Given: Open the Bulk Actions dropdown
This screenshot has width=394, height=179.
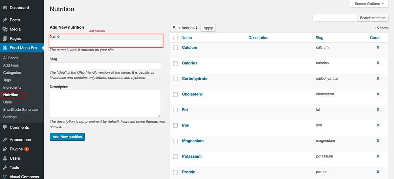Looking at the screenshot, I should click(185, 28).
